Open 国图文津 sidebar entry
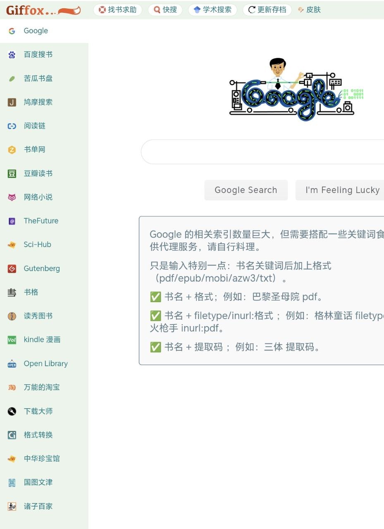The width and height of the screenshot is (384, 529). [x=44, y=482]
